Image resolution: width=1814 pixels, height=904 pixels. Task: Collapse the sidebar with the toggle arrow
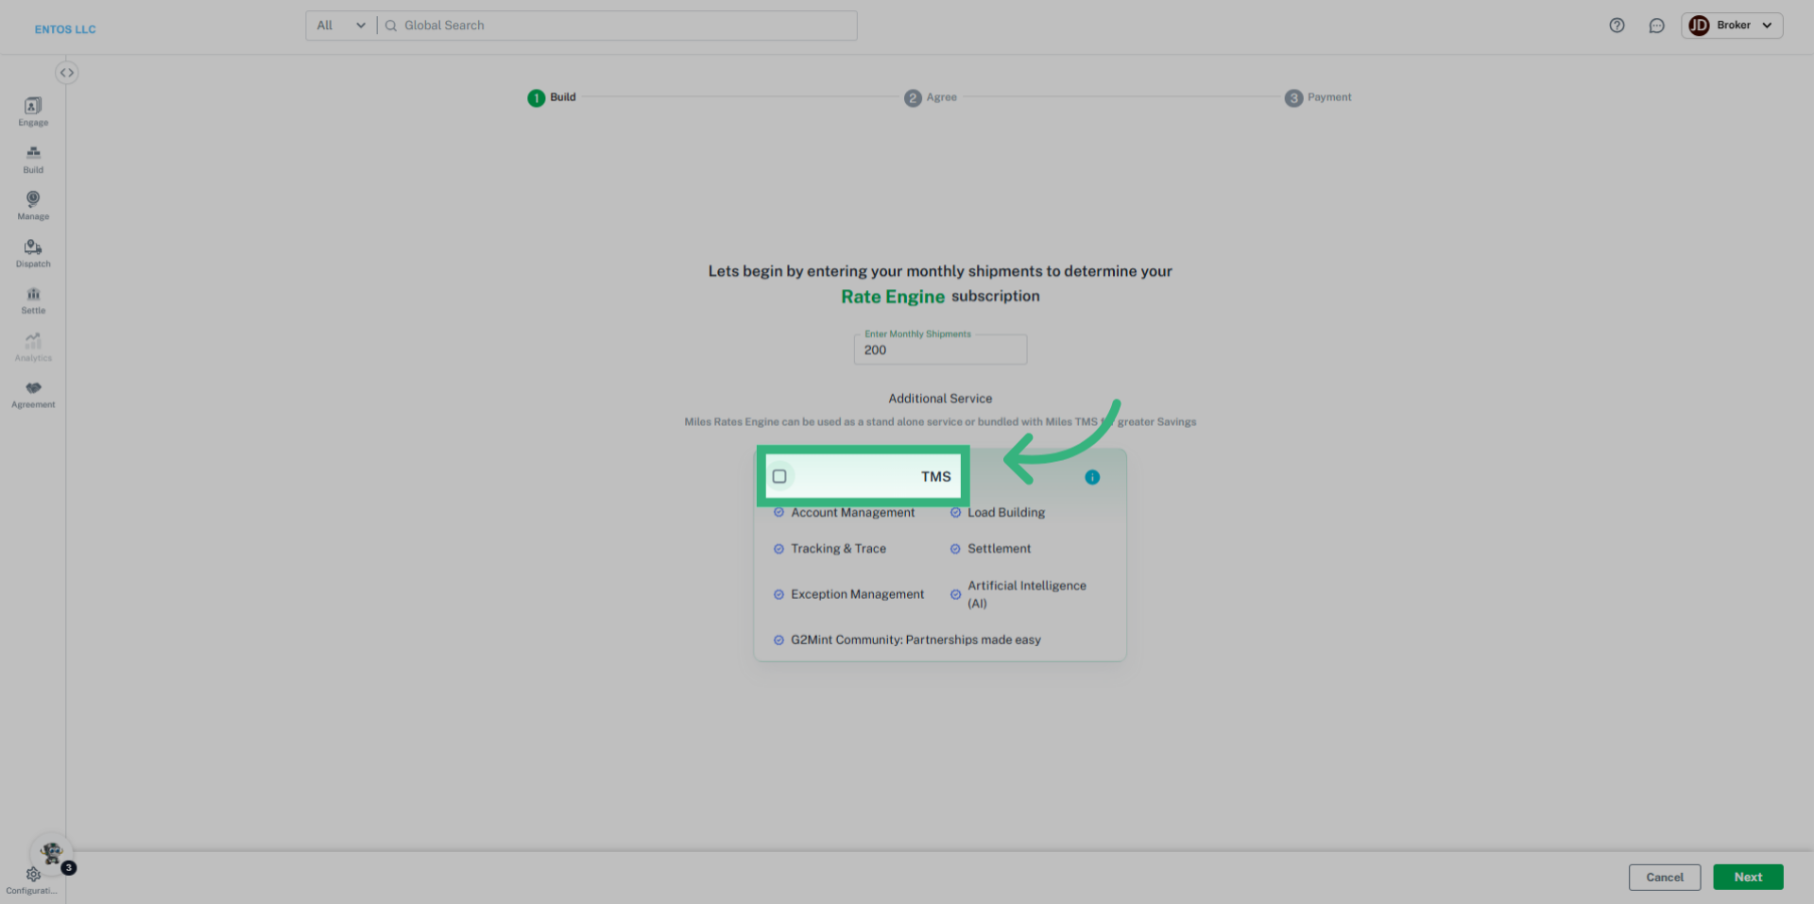click(x=66, y=73)
